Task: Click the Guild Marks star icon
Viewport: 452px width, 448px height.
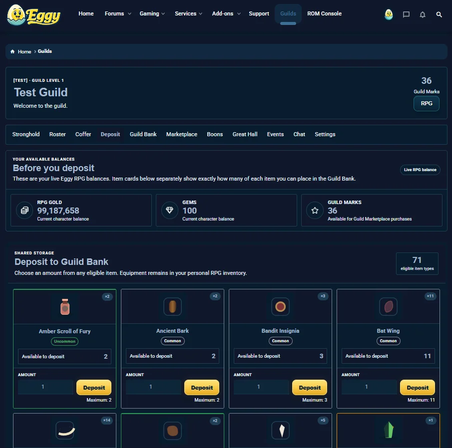Action: click(x=315, y=211)
